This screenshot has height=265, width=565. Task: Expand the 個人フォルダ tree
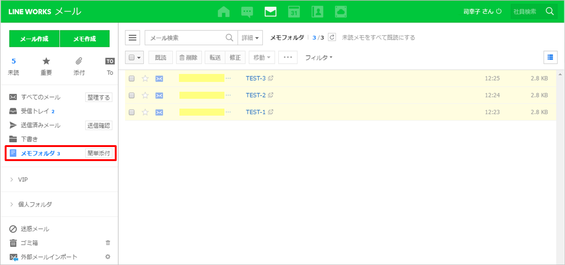pyautogui.click(x=11, y=205)
